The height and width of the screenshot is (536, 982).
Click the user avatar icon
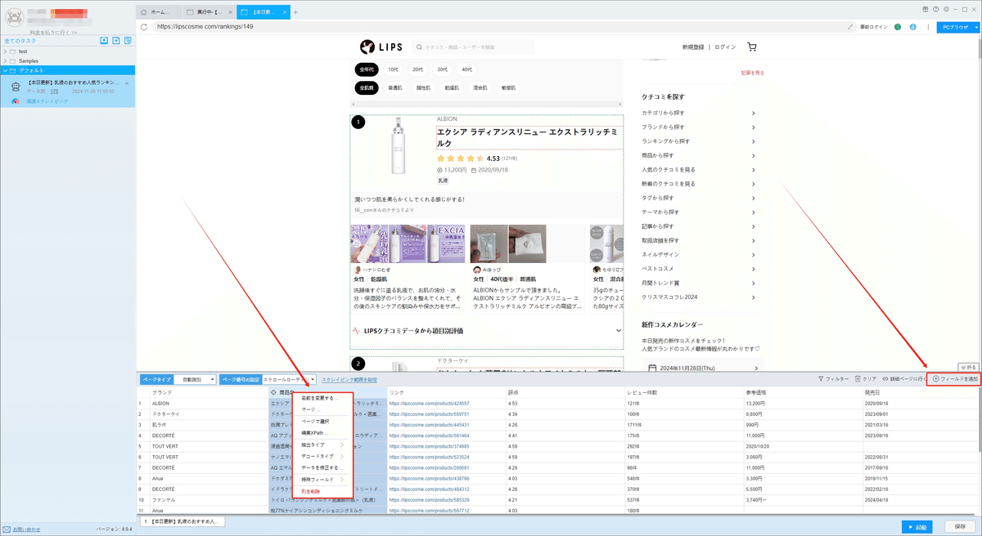16,18
